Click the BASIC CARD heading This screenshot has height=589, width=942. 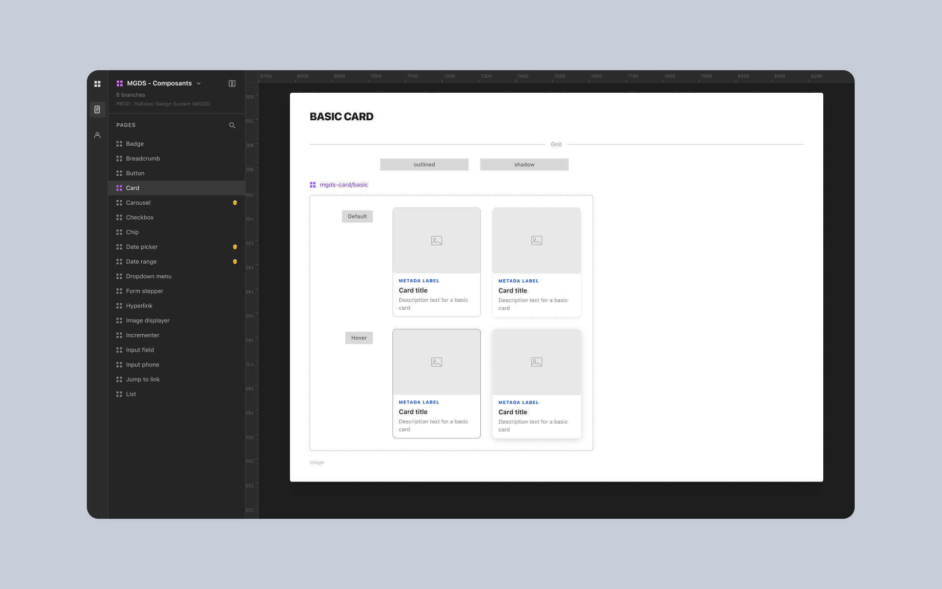point(341,117)
